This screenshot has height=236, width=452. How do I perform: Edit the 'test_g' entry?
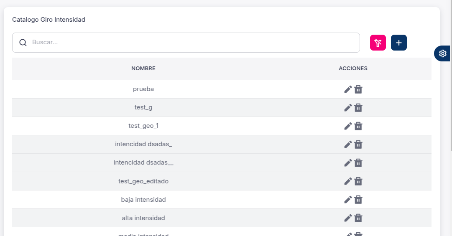click(348, 108)
